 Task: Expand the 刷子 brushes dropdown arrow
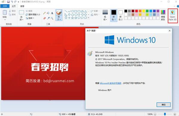coord(60,20)
